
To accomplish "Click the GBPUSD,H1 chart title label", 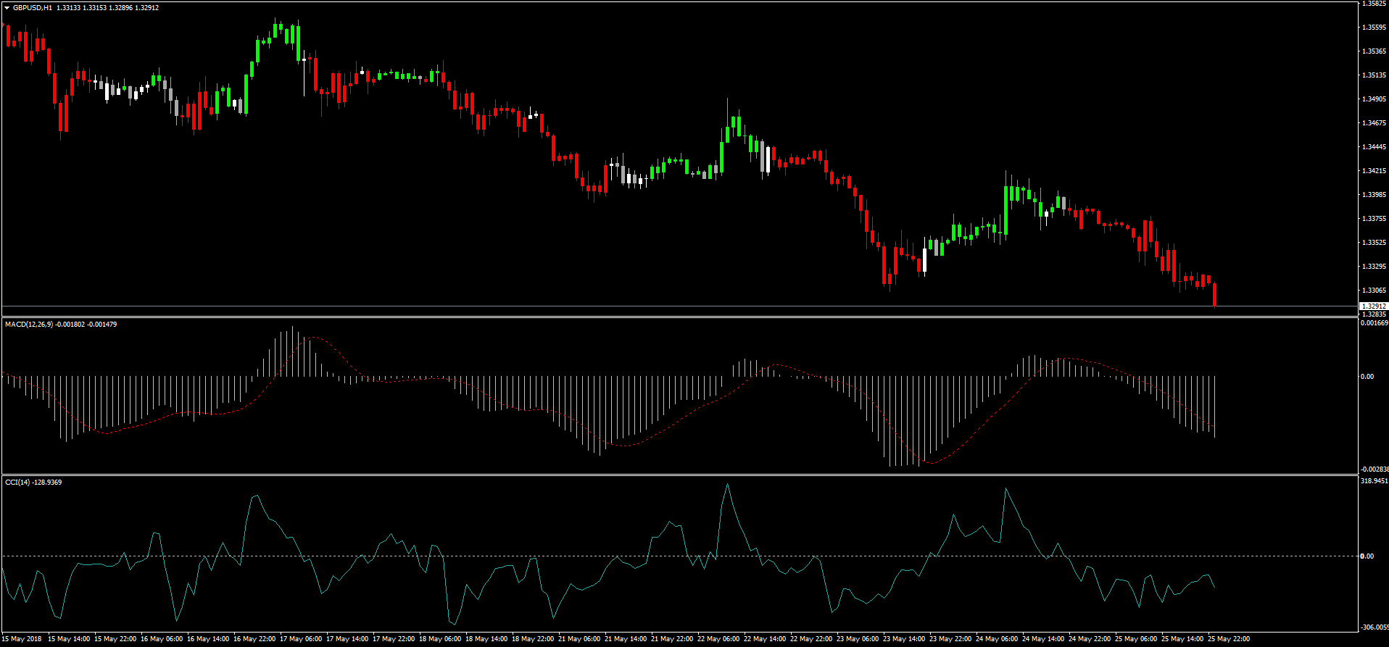I will point(33,8).
